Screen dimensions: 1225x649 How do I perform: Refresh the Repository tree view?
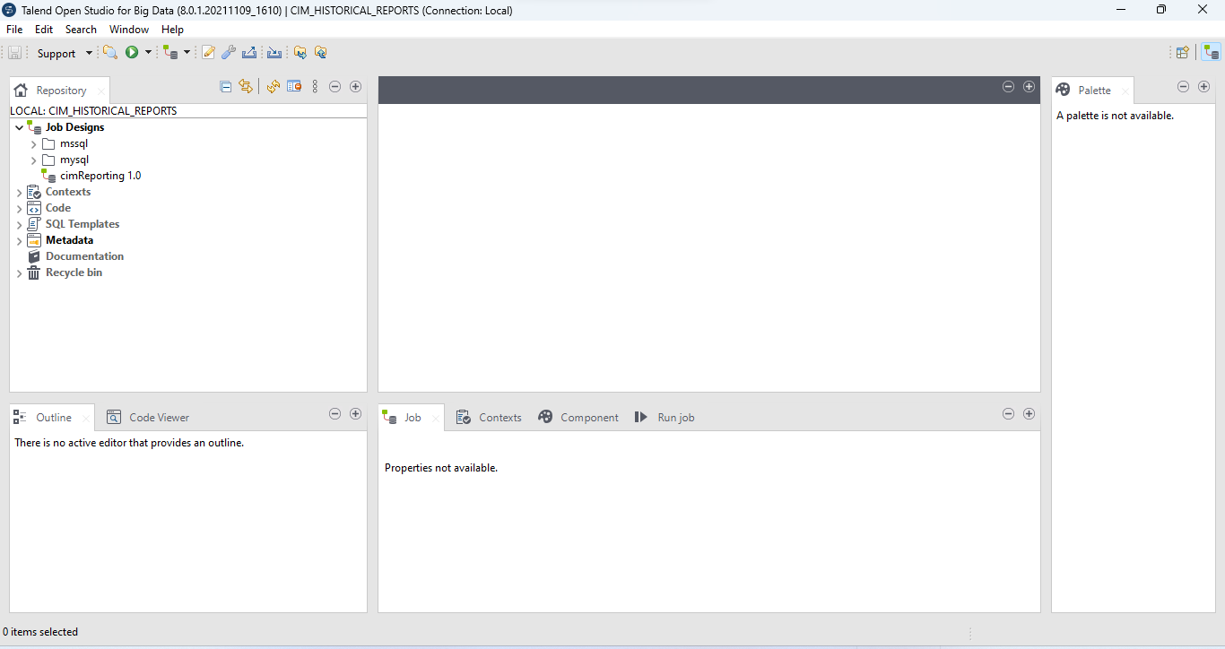tap(274, 87)
